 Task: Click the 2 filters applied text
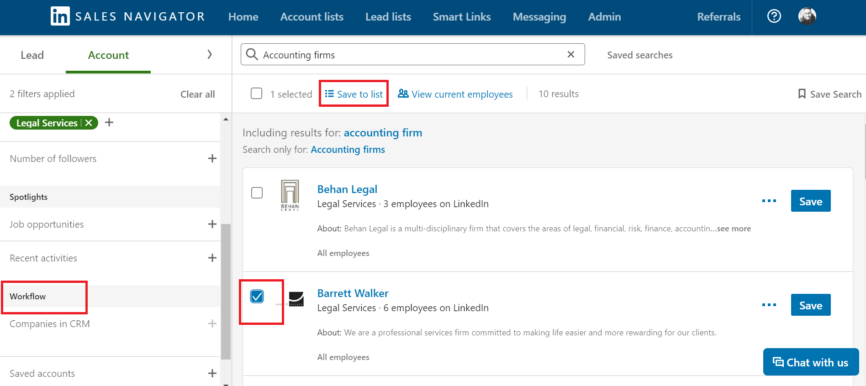(x=42, y=94)
